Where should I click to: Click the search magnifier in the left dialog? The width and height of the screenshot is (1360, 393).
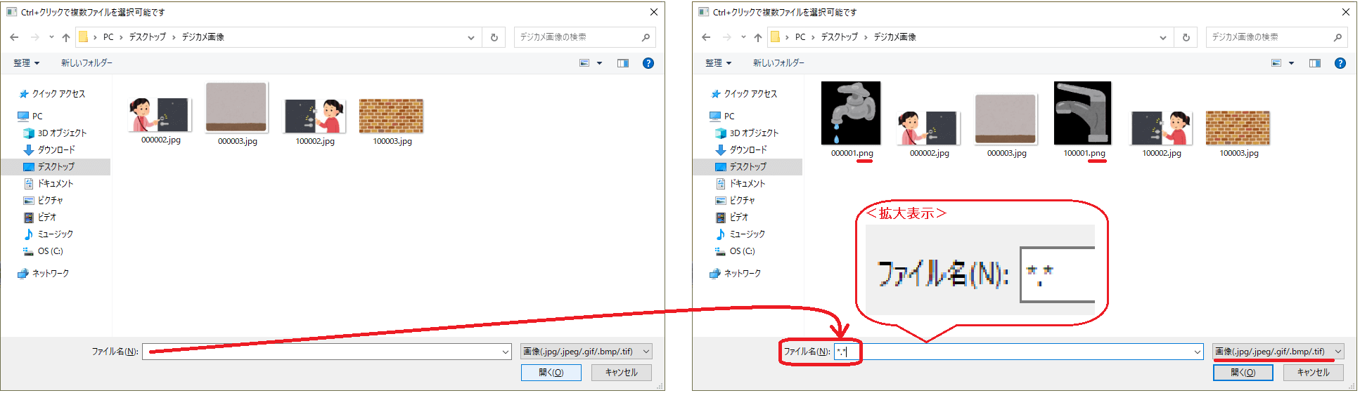coord(646,37)
